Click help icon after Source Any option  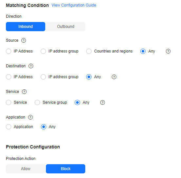[x=168, y=51]
